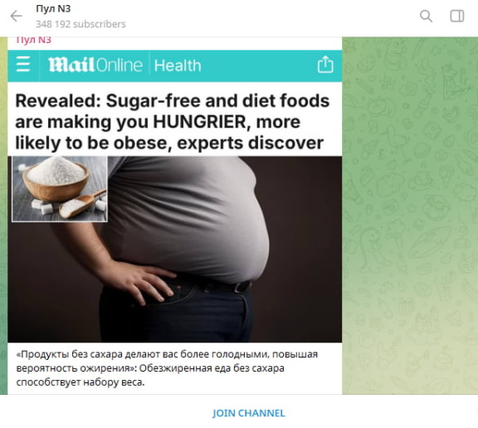Click the Russian caption text

click(167, 368)
